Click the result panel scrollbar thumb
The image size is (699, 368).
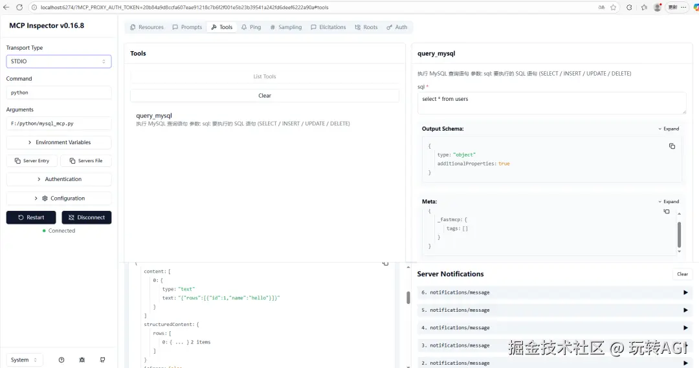[x=408, y=298]
